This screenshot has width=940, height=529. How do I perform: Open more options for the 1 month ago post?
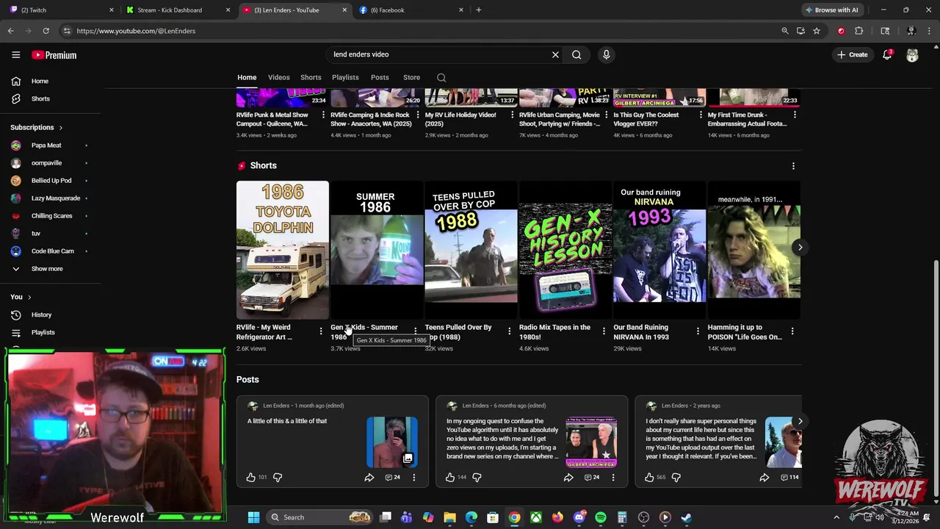tap(413, 478)
